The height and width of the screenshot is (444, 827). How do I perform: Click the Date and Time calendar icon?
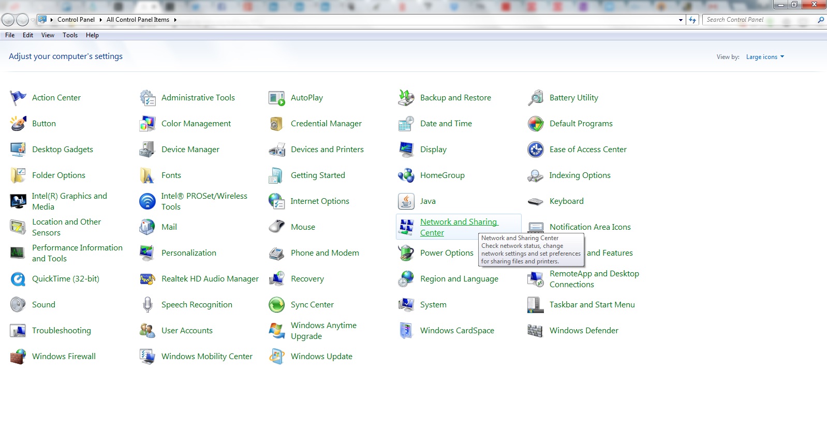(406, 124)
